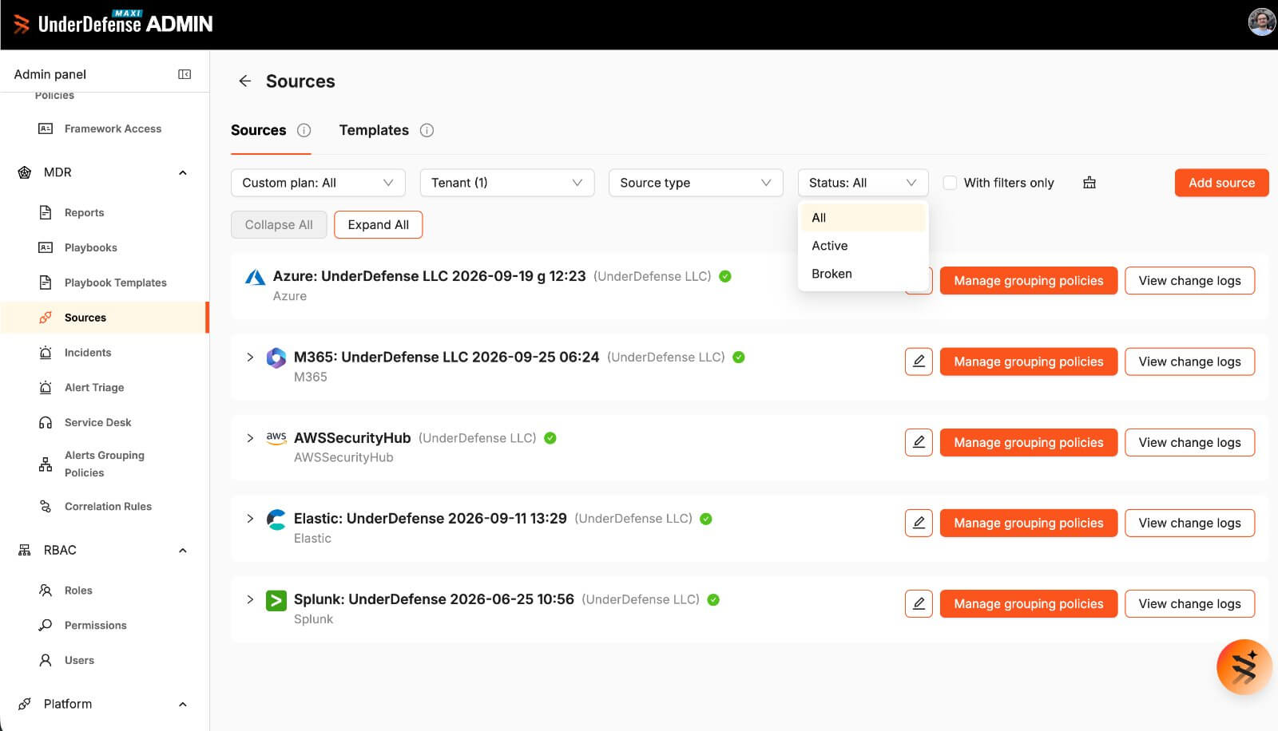Select Active in the status menu

pyautogui.click(x=863, y=246)
